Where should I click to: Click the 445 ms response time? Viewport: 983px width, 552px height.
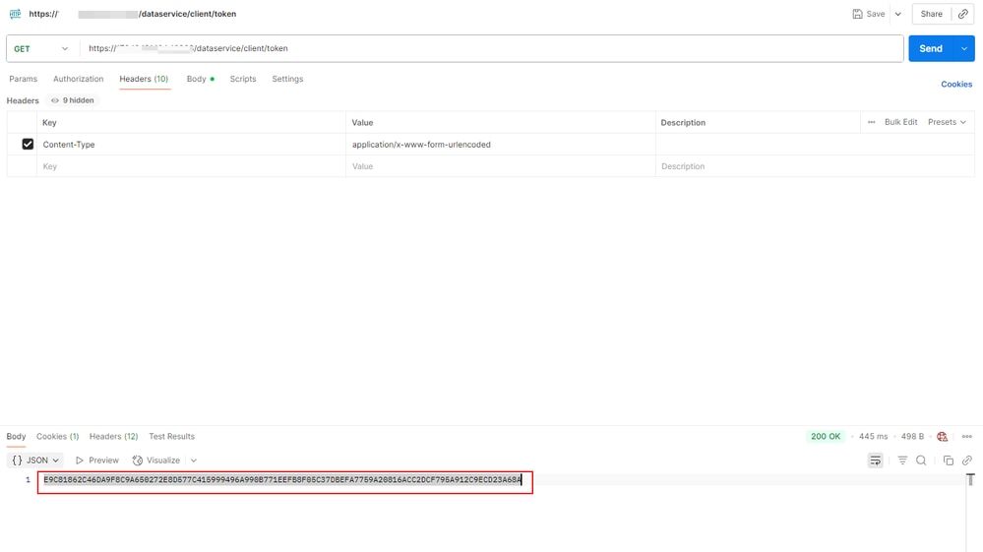[874, 437]
